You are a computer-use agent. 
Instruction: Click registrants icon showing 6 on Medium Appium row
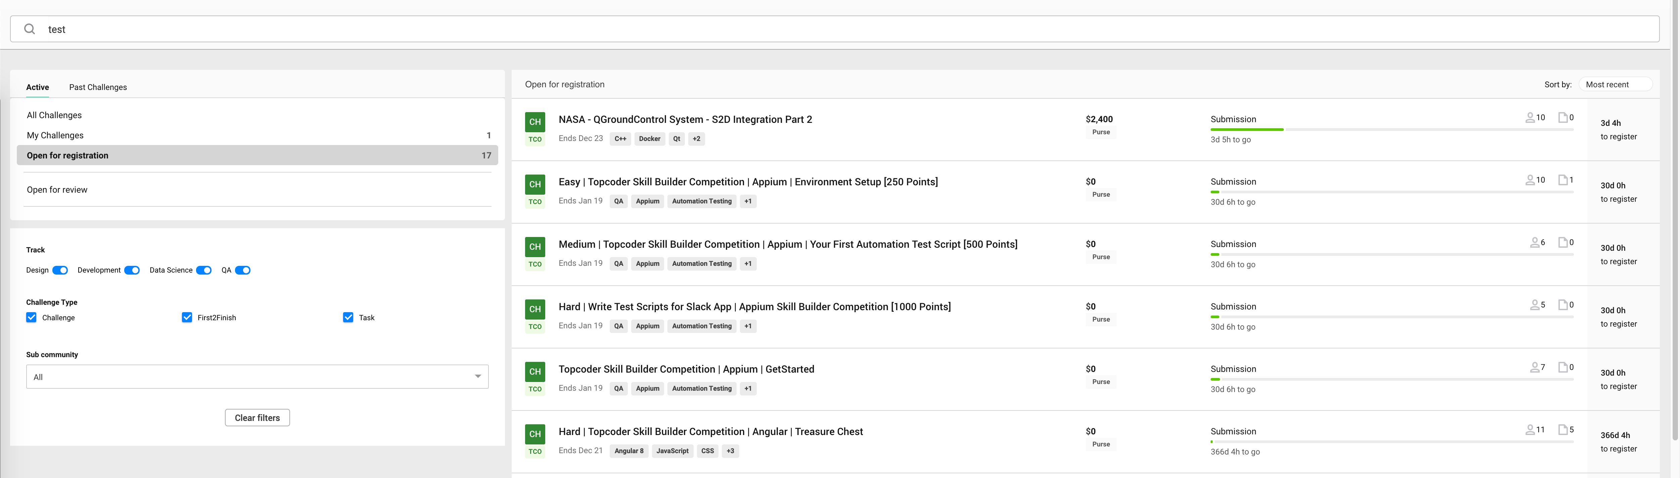tap(1534, 243)
